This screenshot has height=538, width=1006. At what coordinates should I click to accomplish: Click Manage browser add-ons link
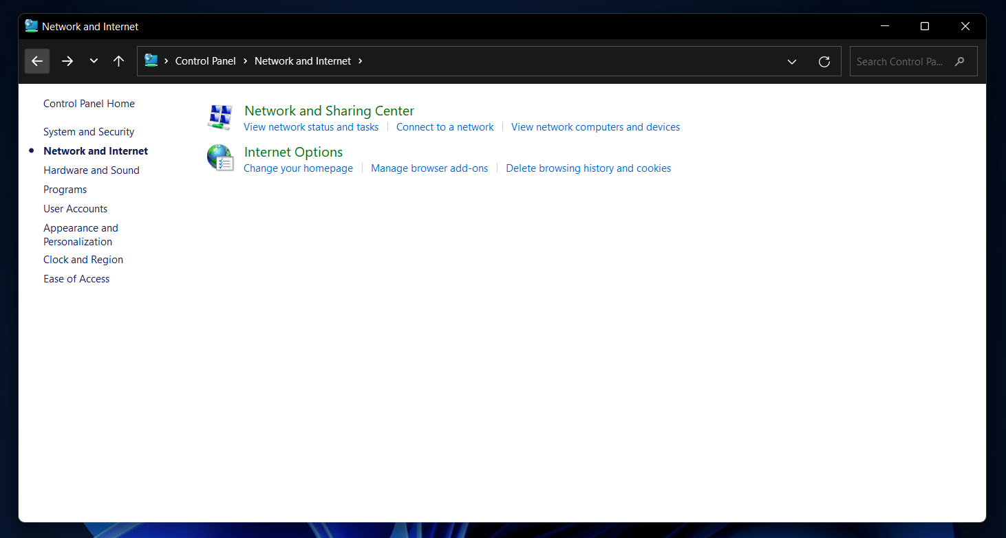pyautogui.click(x=429, y=168)
